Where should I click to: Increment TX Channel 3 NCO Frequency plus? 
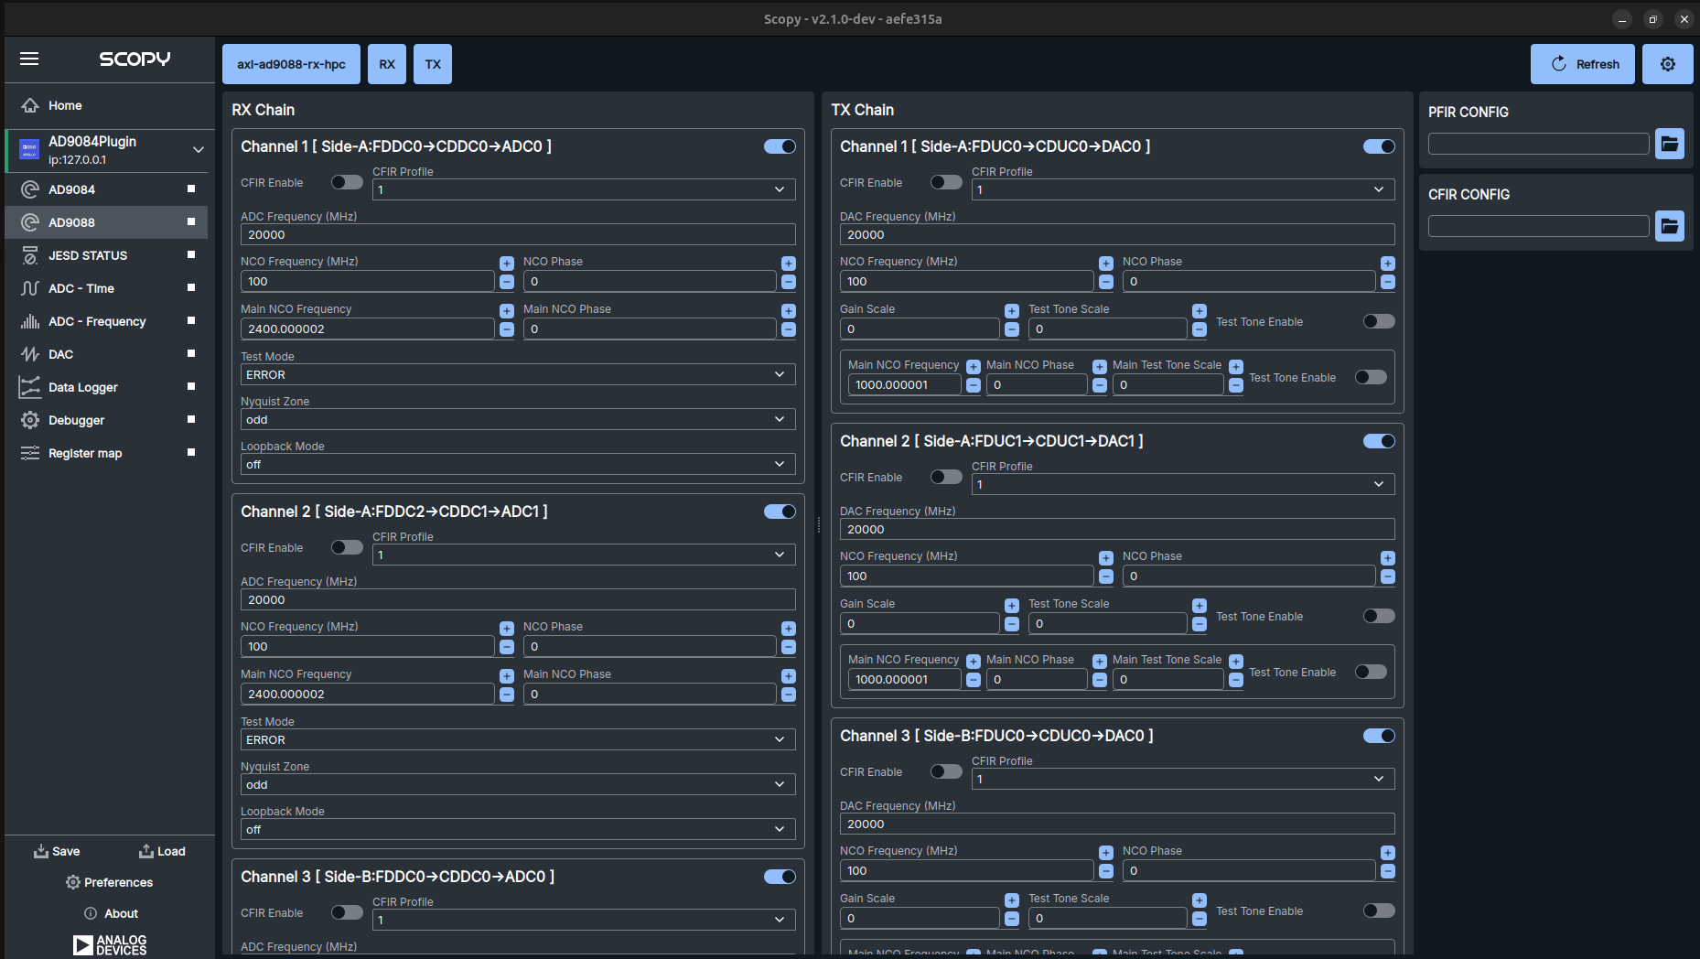(1106, 853)
